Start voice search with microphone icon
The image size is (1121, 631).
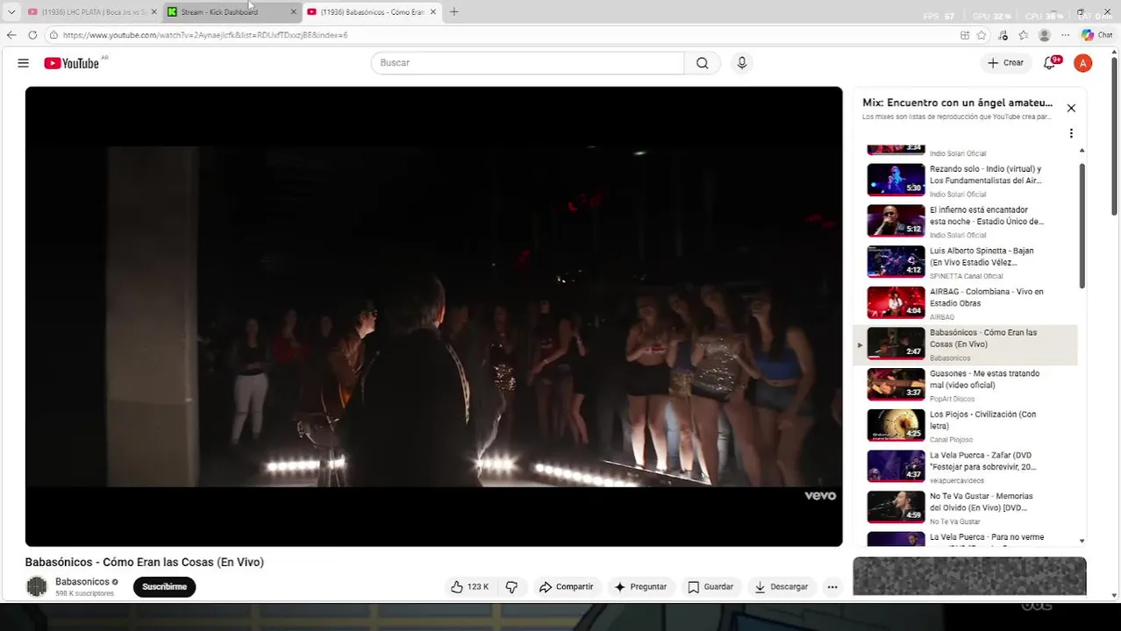pos(742,63)
